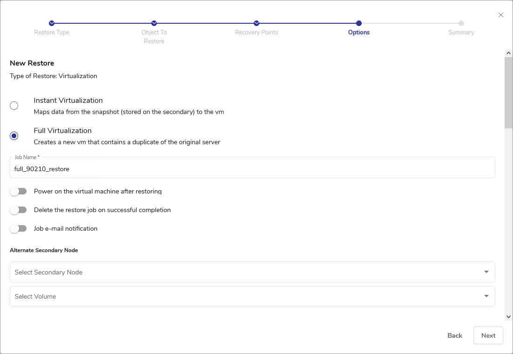Open the Select Secondary Node dropdown
This screenshot has width=513, height=354.
click(x=252, y=272)
